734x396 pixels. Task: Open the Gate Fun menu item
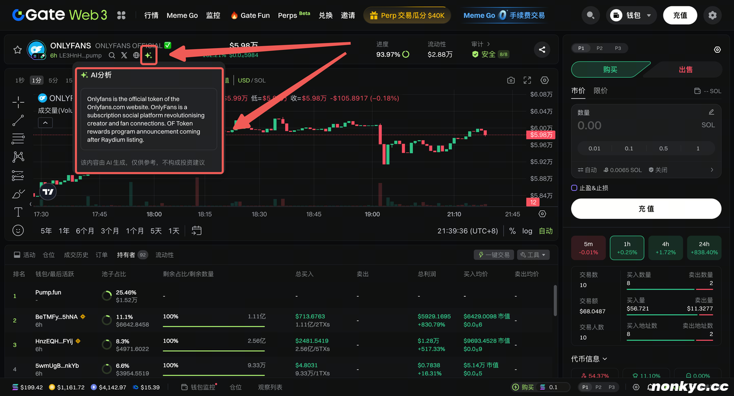coord(250,15)
